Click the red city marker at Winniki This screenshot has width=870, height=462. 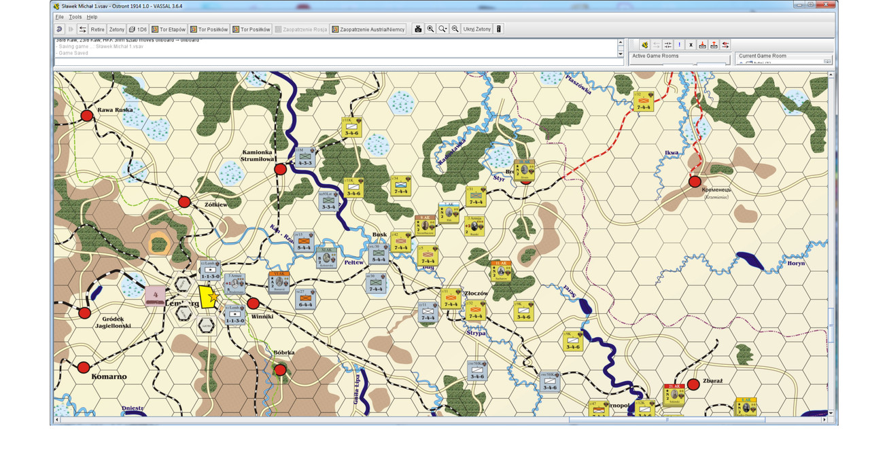253,303
